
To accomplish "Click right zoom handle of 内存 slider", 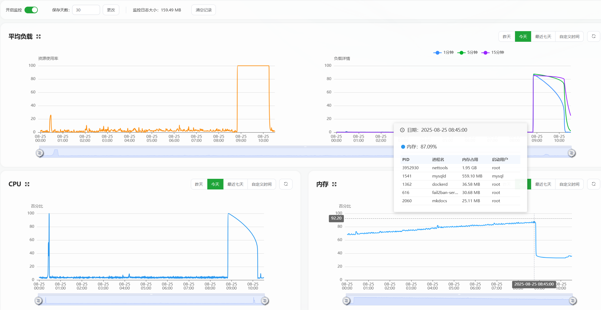I will click(573, 301).
